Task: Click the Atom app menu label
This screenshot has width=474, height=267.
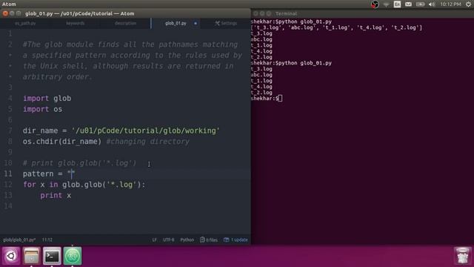Action: (9, 4)
